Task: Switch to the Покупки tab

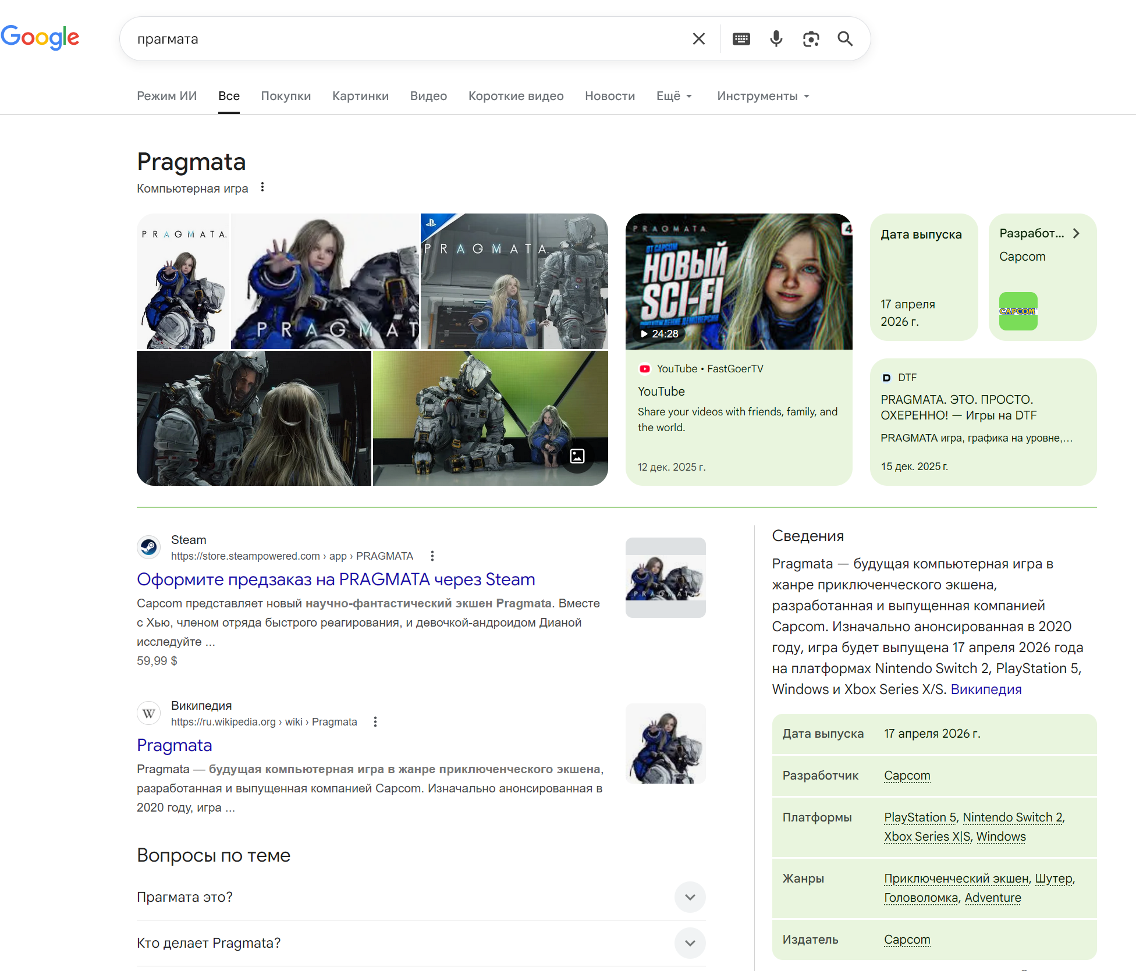Action: pyautogui.click(x=286, y=96)
